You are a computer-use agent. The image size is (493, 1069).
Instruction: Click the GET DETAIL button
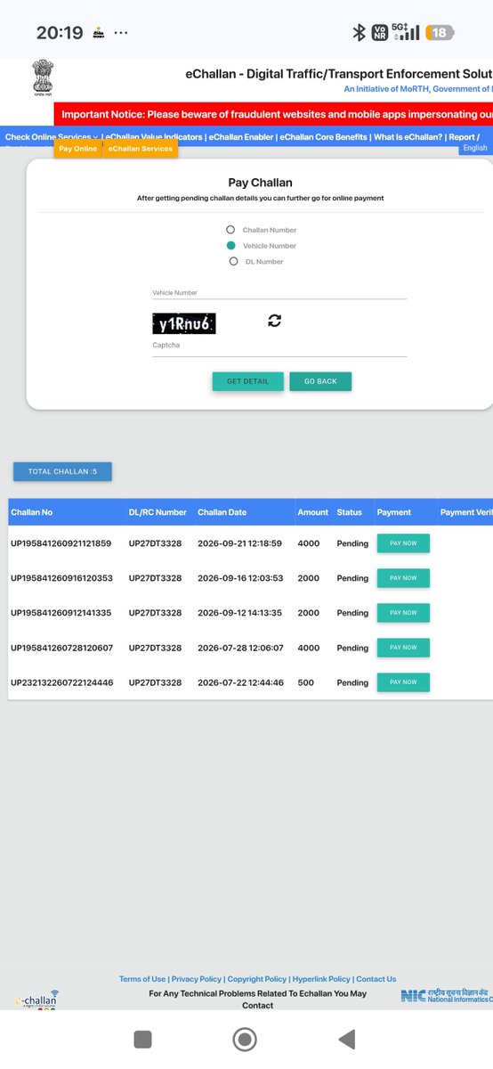(247, 381)
